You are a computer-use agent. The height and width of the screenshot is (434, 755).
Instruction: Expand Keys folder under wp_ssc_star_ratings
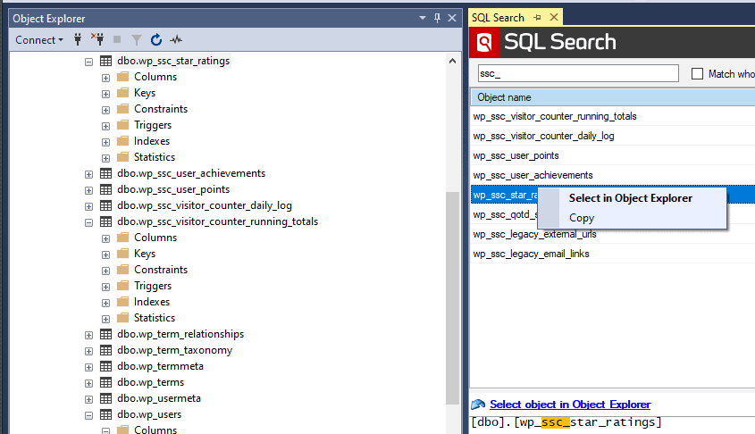(106, 94)
